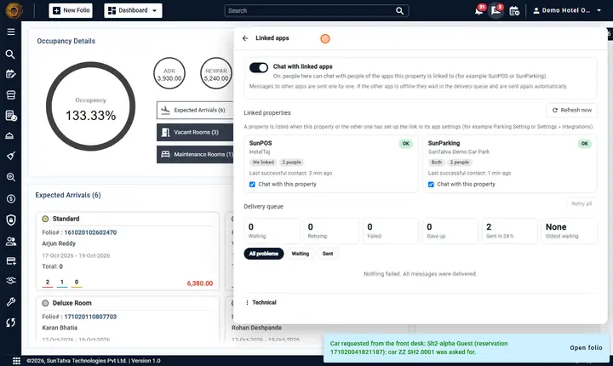Toggle Chat with linked apps switch
Screen dimensions: 613x366
tap(259, 67)
